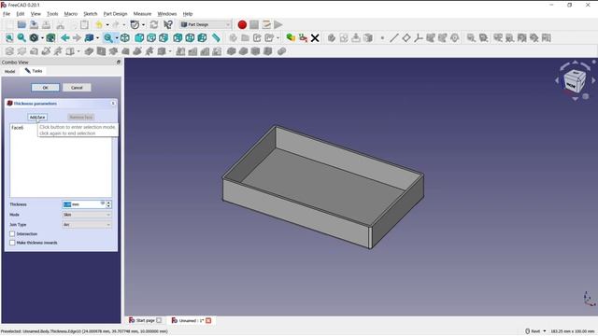Open the Tools menu

tap(52, 14)
